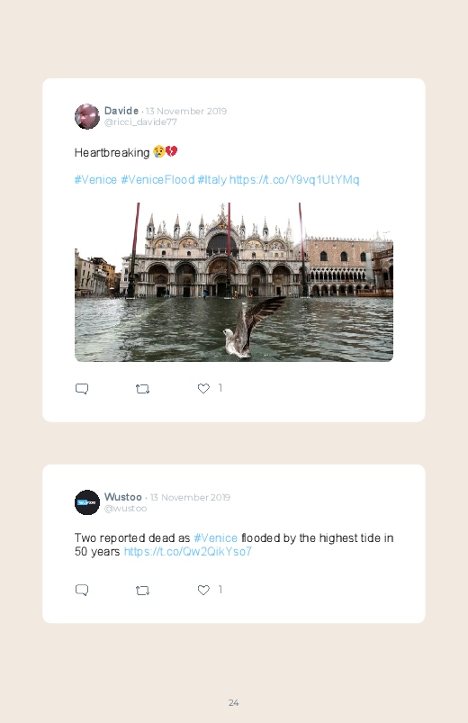
Task: Open #Venice hashtag in Wustoo's tweet
Action: 215,538
